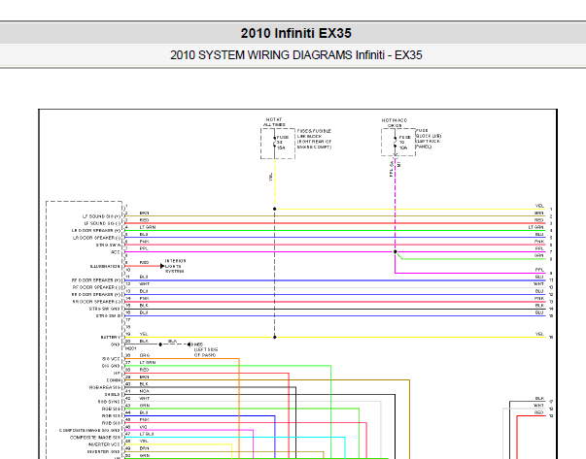Screen dimensions: 586x459
Task: Click the "STRG SW B" pin label
Action: tap(108, 315)
